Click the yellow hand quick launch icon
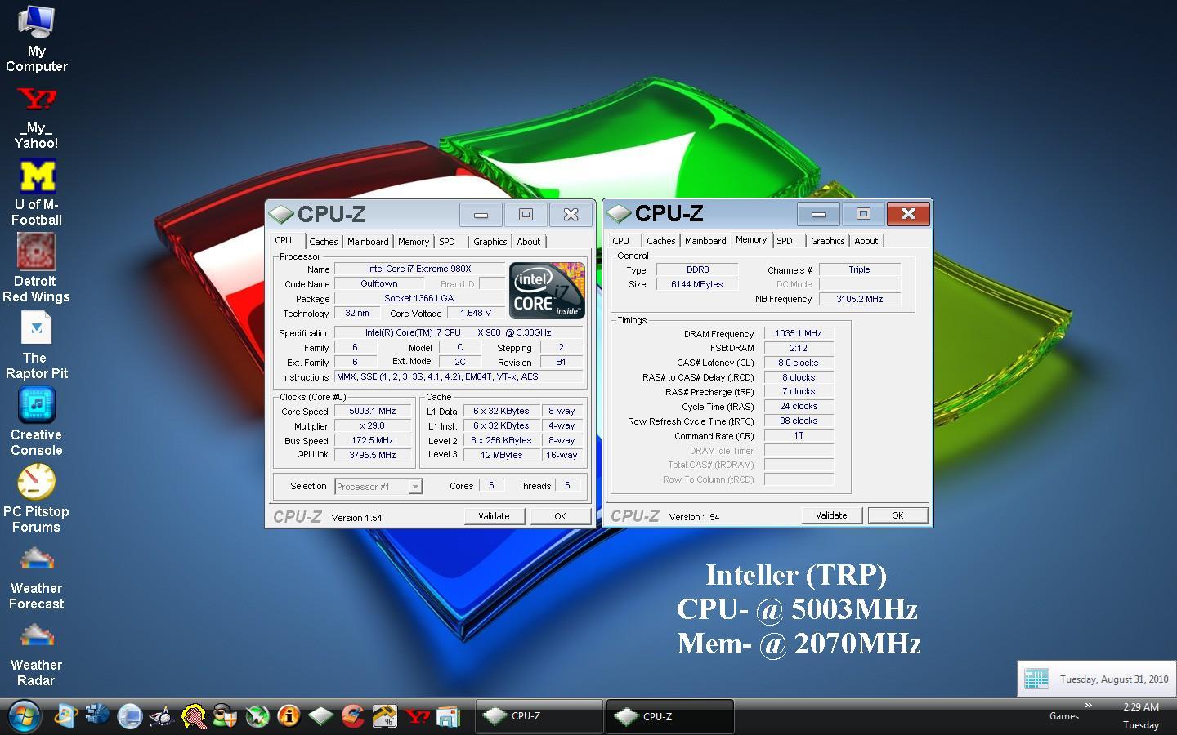Image resolution: width=1177 pixels, height=735 pixels. (193, 716)
